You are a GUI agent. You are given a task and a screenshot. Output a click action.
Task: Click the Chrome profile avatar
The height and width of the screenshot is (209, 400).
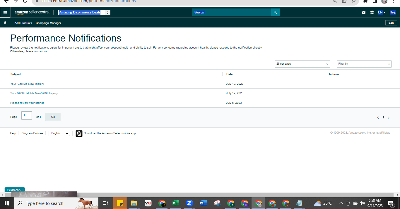pos(384,1)
